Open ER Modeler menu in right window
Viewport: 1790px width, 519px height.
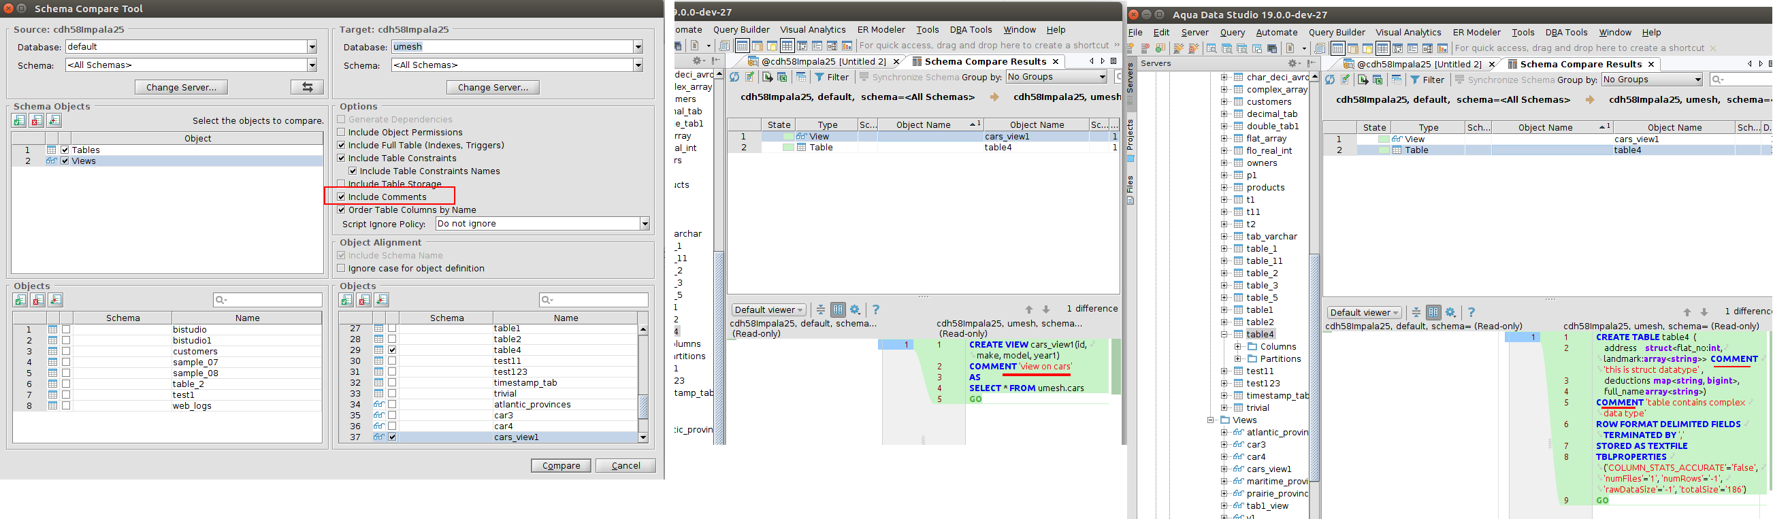pos(1477,33)
